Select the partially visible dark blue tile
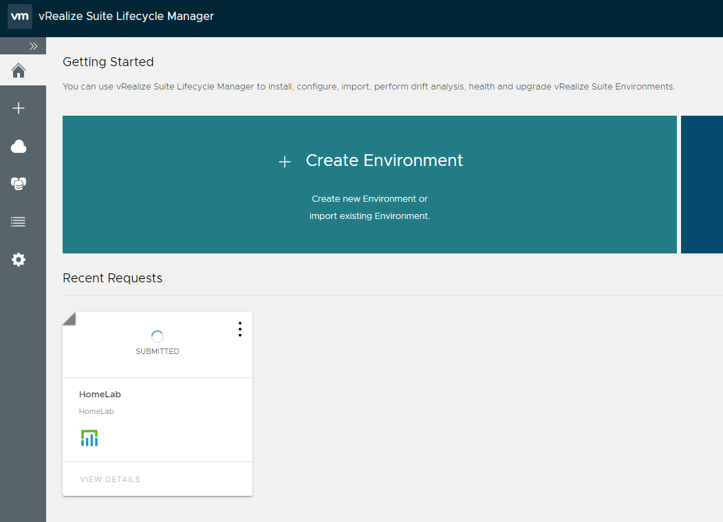 tap(702, 185)
